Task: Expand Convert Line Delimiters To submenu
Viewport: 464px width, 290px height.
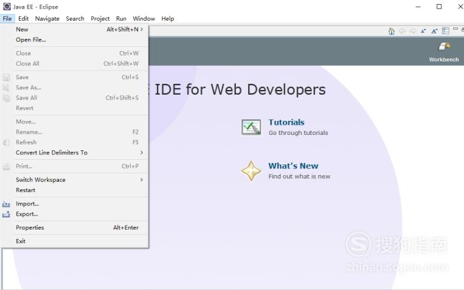Action: tap(74, 152)
